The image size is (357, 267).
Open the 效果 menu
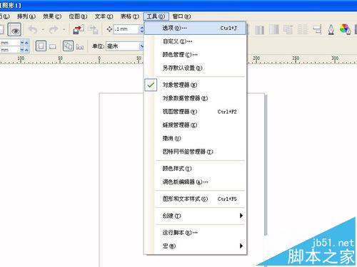[x=52, y=16]
